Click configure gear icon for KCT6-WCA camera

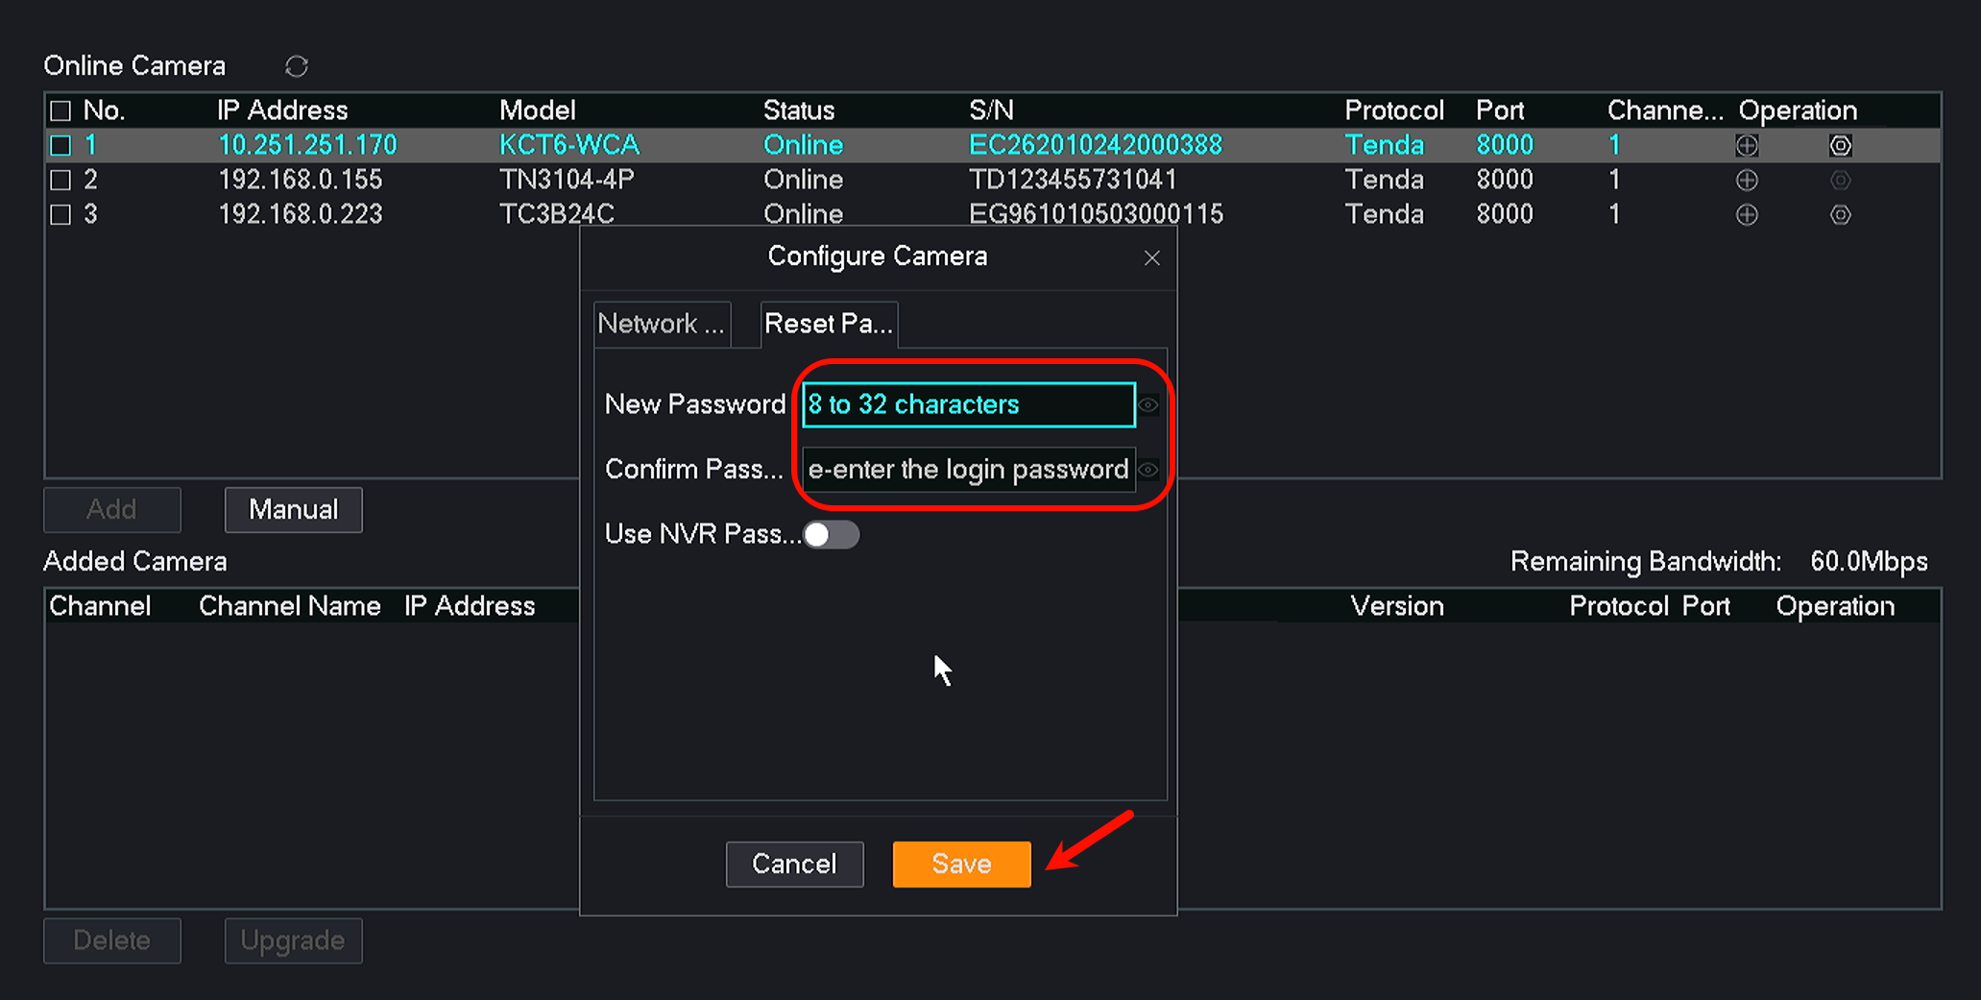tap(1839, 145)
